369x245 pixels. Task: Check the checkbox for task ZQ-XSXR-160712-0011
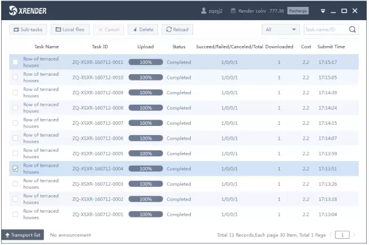[x=15, y=62]
